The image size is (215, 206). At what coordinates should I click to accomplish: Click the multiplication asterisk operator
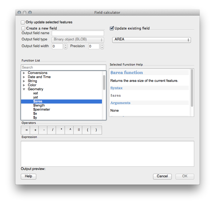(x=61, y=130)
